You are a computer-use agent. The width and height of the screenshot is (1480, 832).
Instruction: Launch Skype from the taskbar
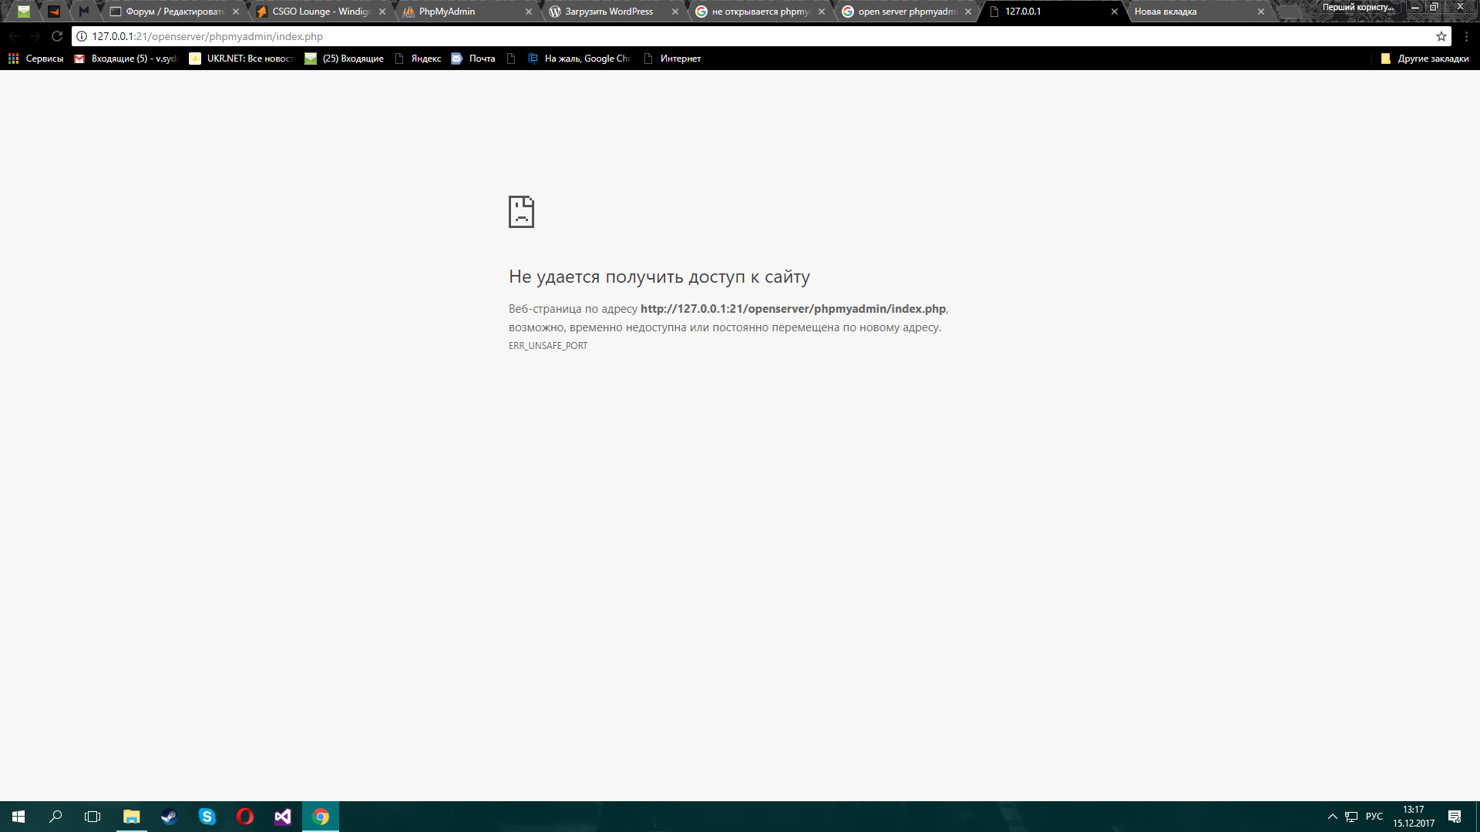pos(207,817)
